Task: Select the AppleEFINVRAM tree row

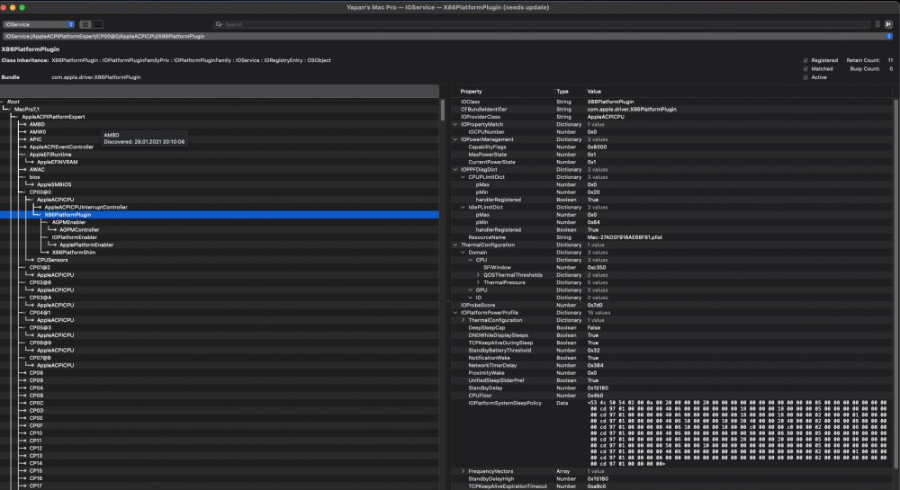Action: (x=220, y=162)
